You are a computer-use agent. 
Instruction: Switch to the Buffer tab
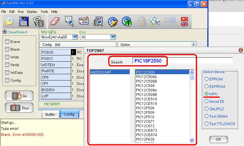coord(51,114)
